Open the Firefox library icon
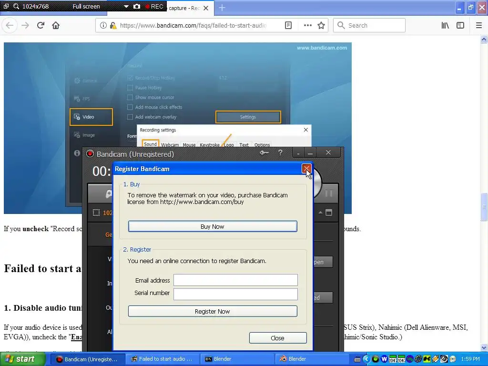The image size is (488, 366). pos(445,25)
